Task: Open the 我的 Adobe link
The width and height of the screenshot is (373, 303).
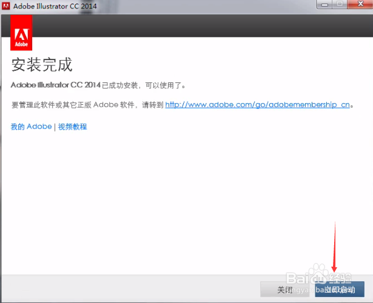Action: coord(31,127)
